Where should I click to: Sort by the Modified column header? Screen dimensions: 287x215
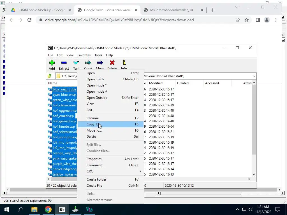point(161,83)
